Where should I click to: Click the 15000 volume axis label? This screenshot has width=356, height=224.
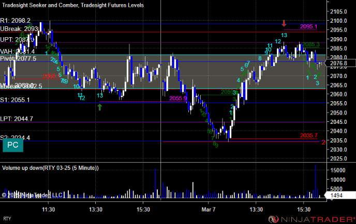(338, 170)
